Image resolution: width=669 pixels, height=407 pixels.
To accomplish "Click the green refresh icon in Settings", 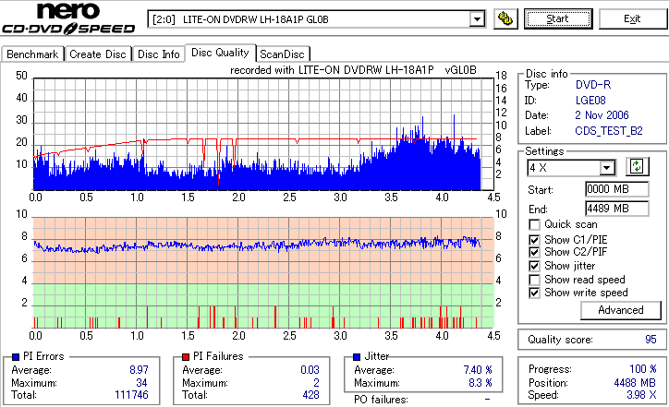I will point(637,167).
